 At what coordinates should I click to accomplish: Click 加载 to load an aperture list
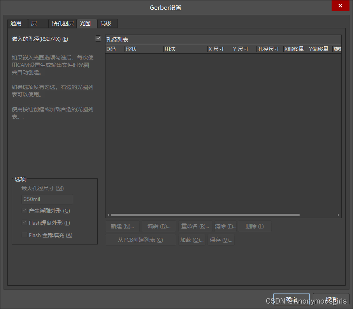tap(191, 240)
